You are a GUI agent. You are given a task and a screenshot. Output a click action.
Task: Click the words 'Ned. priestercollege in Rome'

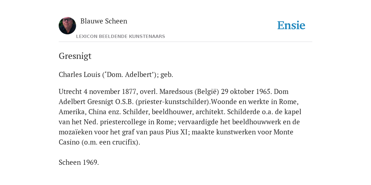coord(129,122)
